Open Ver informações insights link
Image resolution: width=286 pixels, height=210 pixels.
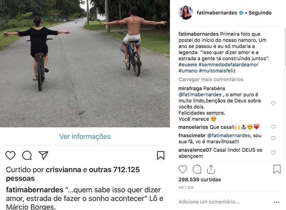tap(85, 136)
